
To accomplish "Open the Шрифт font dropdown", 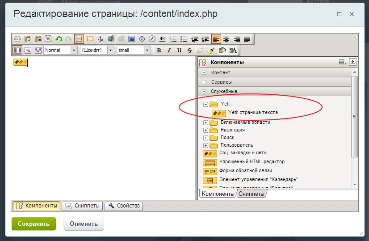I will click(97, 50).
